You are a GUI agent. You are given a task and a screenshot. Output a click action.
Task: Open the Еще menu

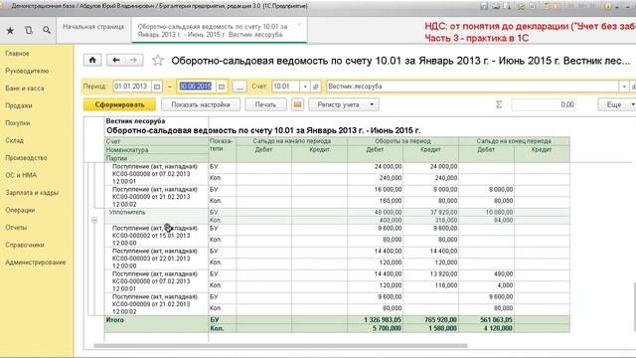tap(617, 104)
